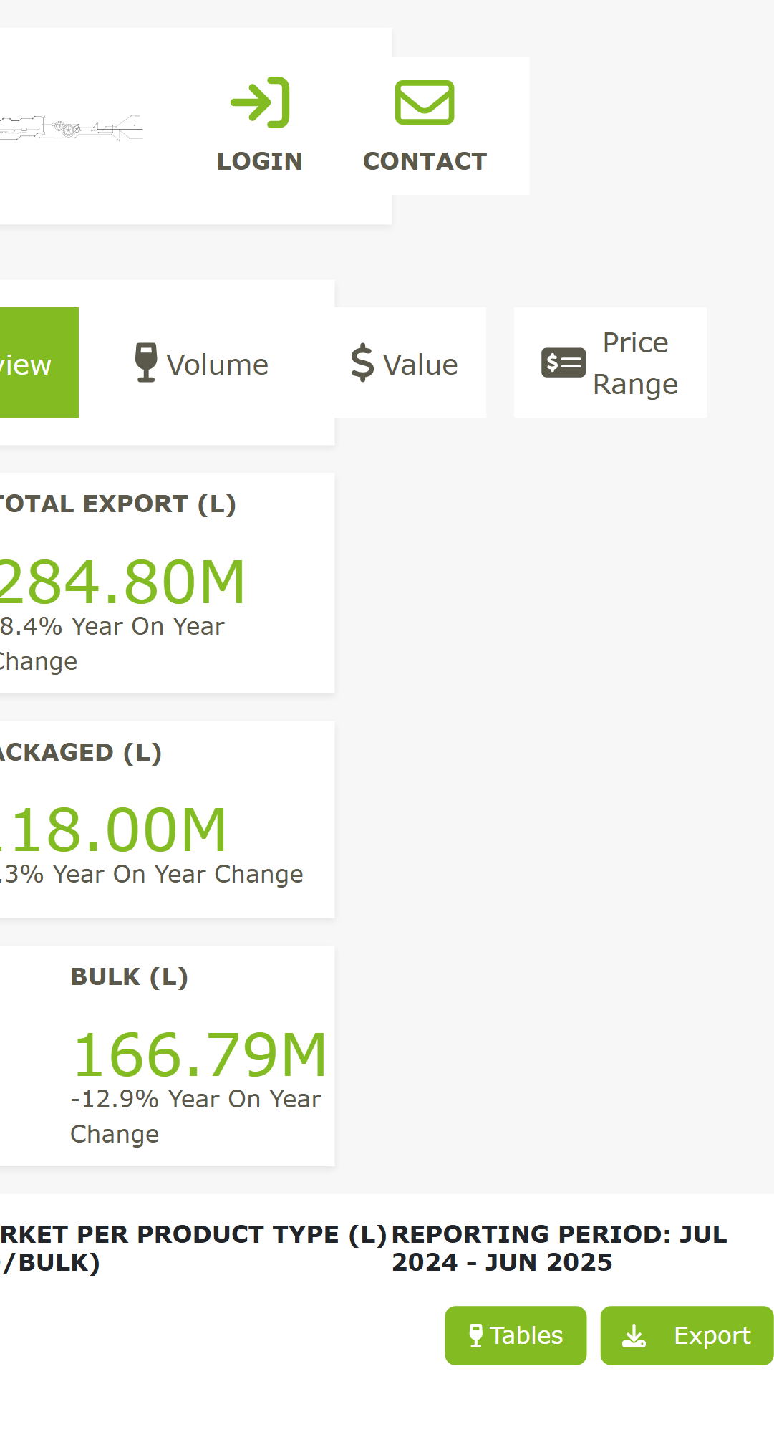Click the header logo image
Viewport: 774px width, 1432px height.
click(x=72, y=128)
